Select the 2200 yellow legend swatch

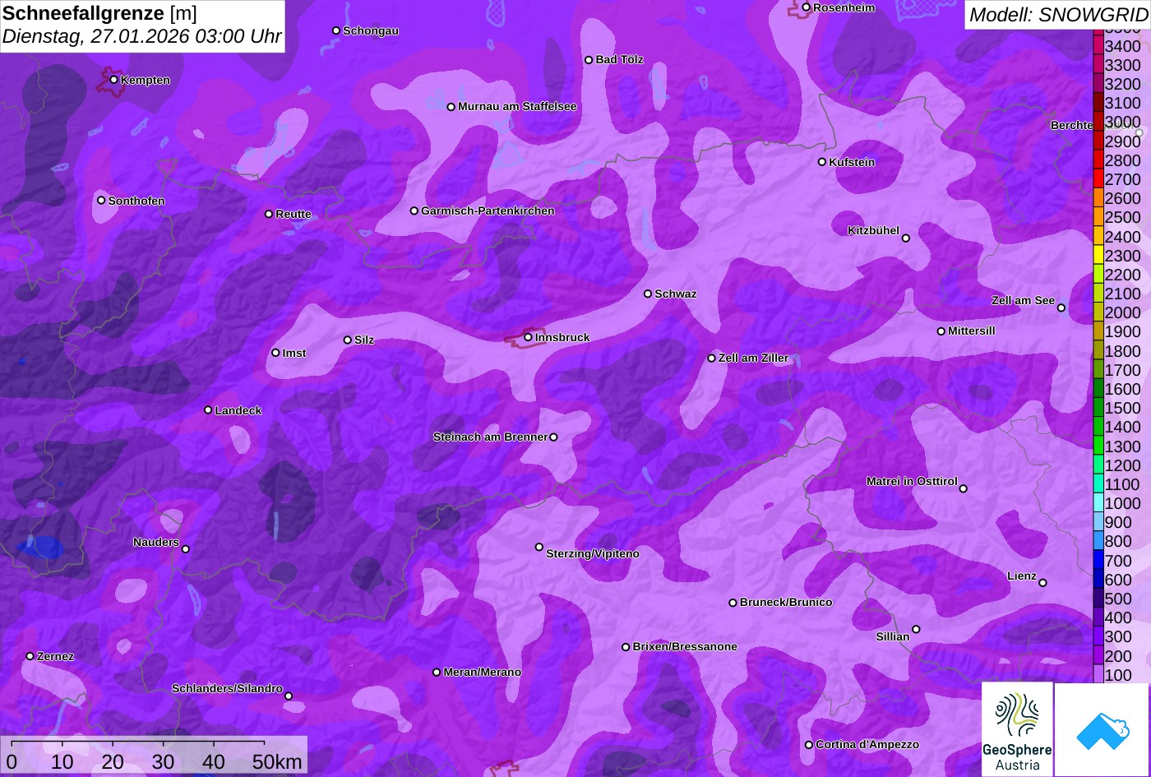[x=1098, y=274]
